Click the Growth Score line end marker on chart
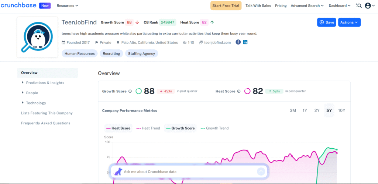Image resolution: width=378 pixels, height=184 pixels. [337, 149]
